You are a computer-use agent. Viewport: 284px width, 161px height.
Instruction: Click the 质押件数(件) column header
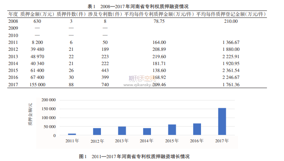click(x=71, y=14)
